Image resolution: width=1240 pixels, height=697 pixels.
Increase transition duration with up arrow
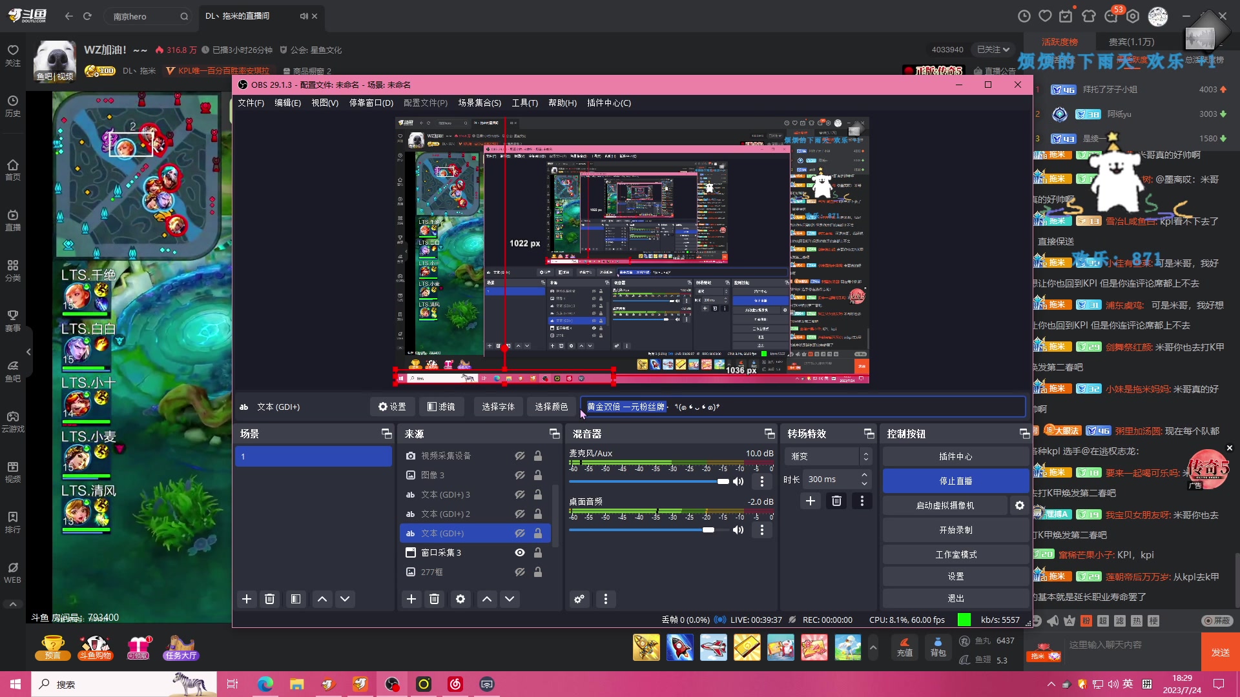[864, 475]
